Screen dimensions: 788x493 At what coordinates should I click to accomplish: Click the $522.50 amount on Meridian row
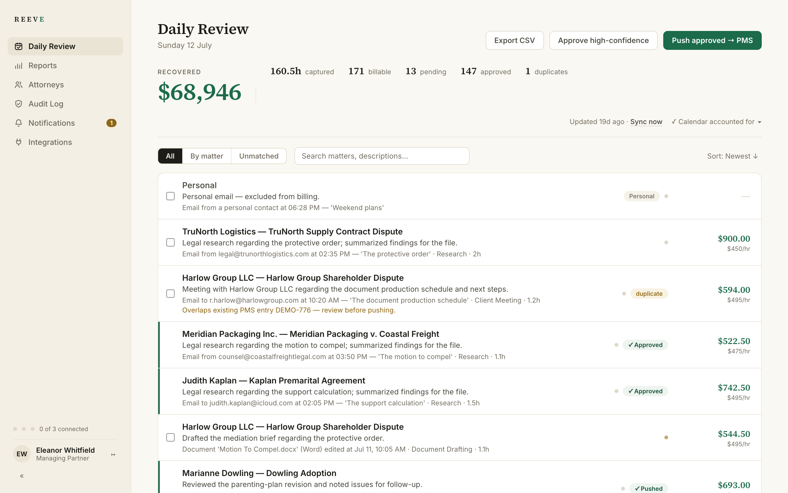(x=734, y=341)
